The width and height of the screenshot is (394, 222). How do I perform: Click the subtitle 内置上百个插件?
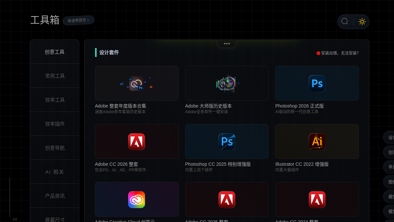pyautogui.click(x=199, y=170)
